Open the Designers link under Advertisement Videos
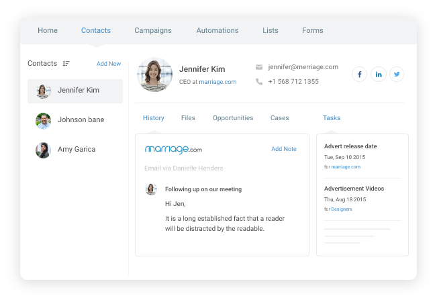Viewport: 437px width, 302px height. pyautogui.click(x=341, y=209)
